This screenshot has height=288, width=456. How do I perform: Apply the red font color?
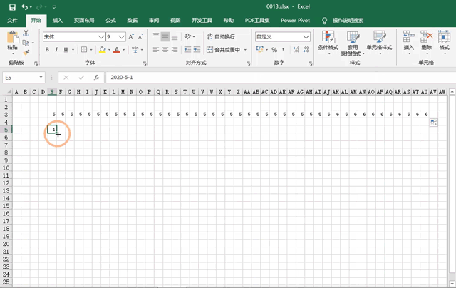117,50
